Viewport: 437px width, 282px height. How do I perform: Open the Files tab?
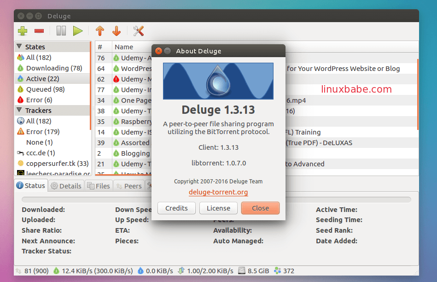click(x=99, y=186)
